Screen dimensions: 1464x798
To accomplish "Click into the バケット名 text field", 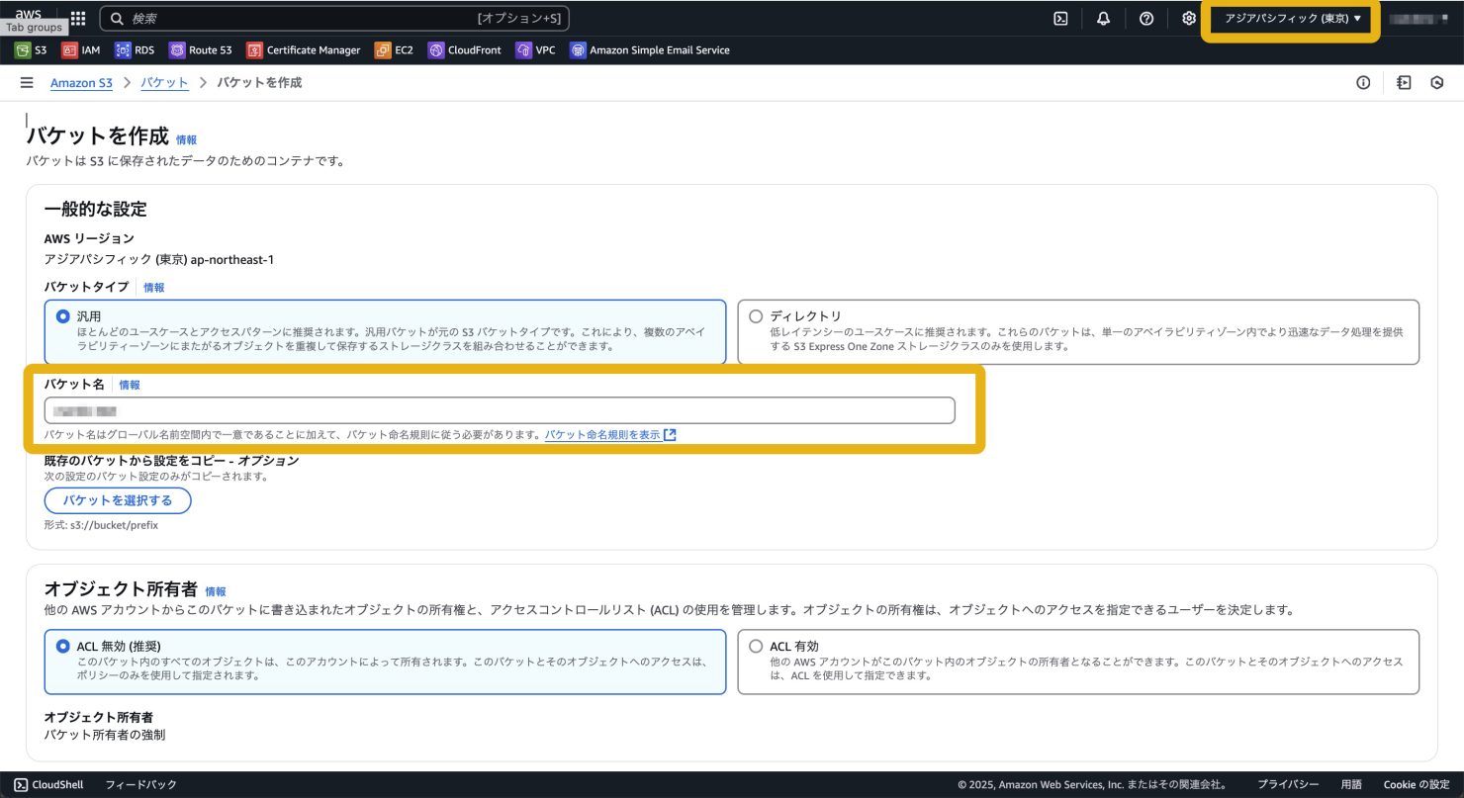I will (x=500, y=410).
